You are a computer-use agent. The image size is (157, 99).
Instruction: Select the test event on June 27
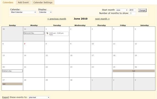pos(12,84)
